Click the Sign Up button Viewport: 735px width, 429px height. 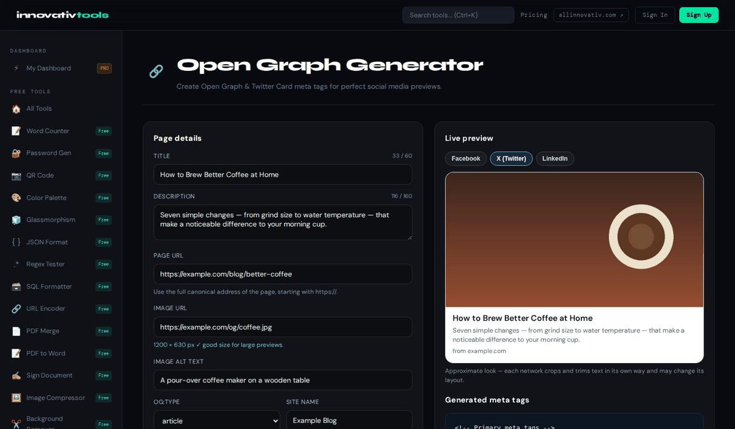[699, 15]
